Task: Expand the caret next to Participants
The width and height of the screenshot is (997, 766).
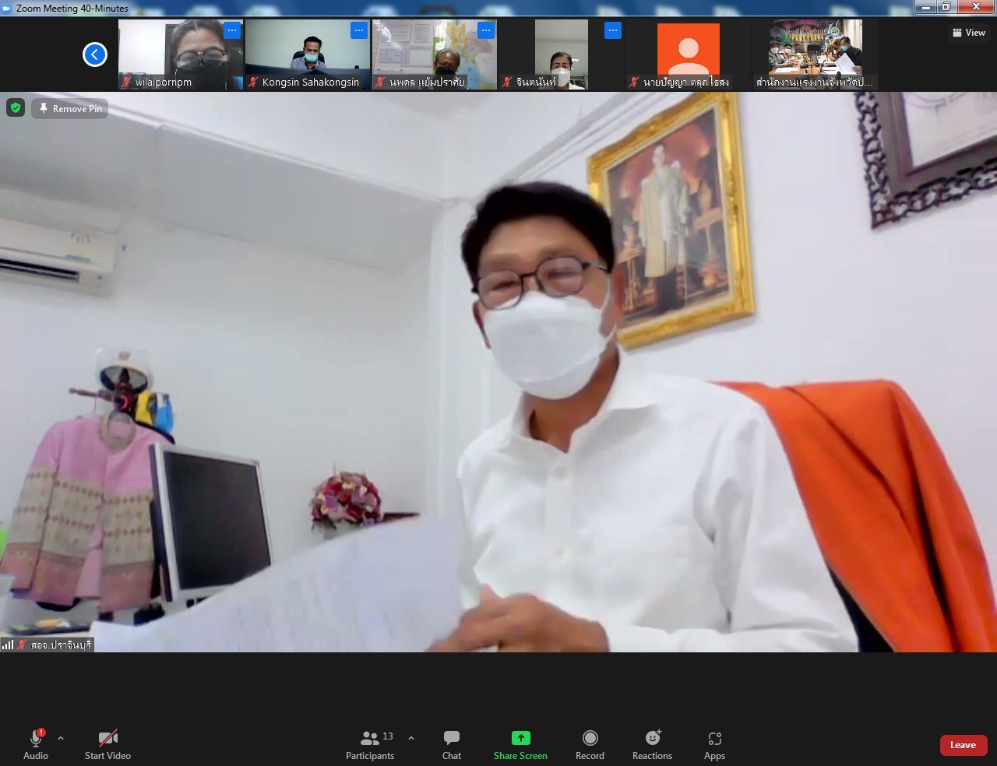Action: [x=411, y=738]
